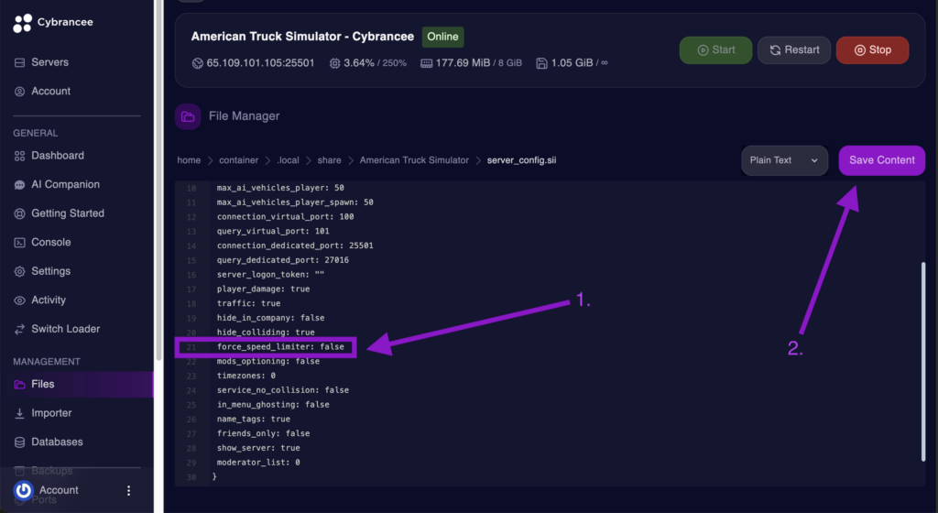Click the hide_in_company: false line
This screenshot has height=513, width=938.
270,318
